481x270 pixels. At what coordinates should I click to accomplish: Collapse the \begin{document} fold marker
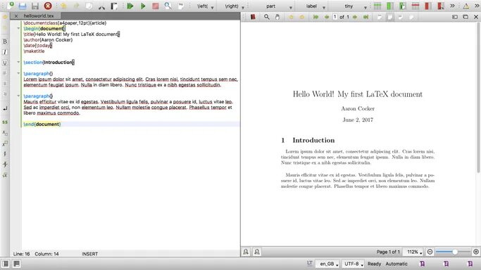[x=18, y=28]
